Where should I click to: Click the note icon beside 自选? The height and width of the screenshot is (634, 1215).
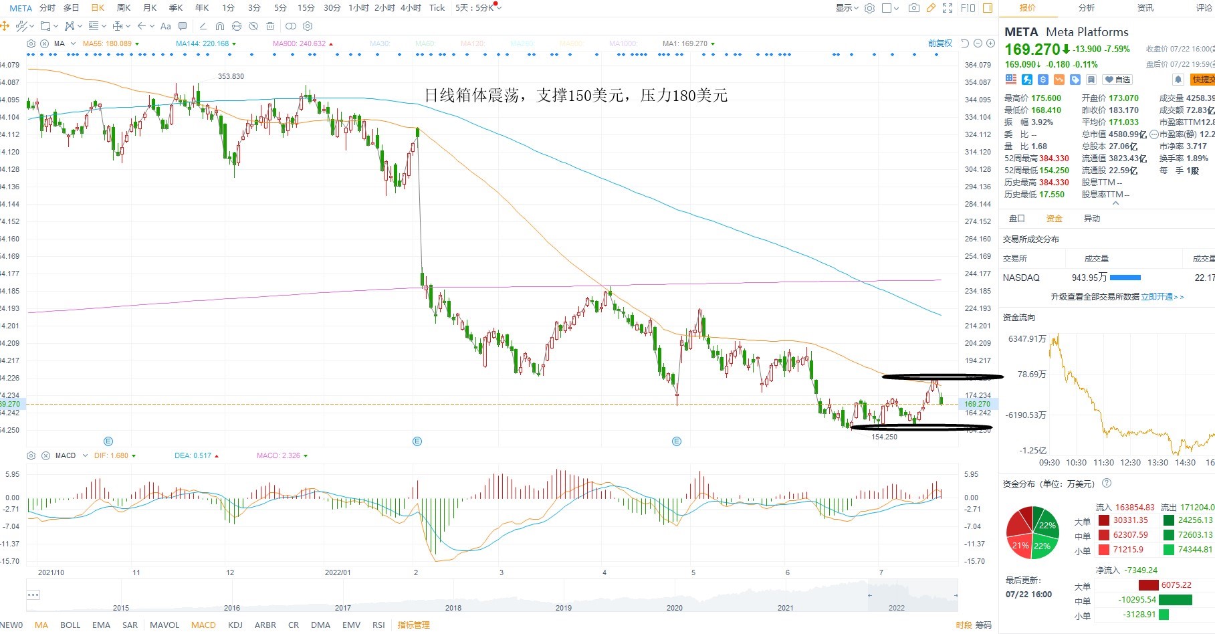(1091, 80)
